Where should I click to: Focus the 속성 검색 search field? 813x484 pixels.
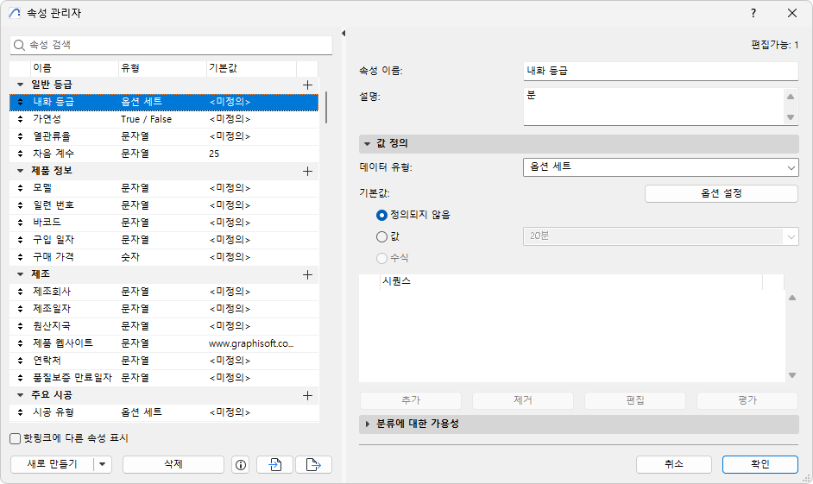click(x=171, y=45)
